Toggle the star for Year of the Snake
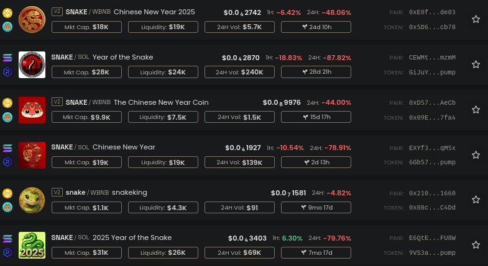Screen dimensions: 488x266 coord(476,64)
